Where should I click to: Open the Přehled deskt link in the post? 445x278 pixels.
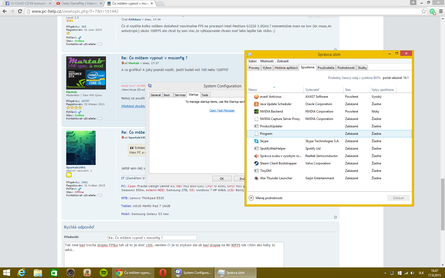tap(133, 106)
